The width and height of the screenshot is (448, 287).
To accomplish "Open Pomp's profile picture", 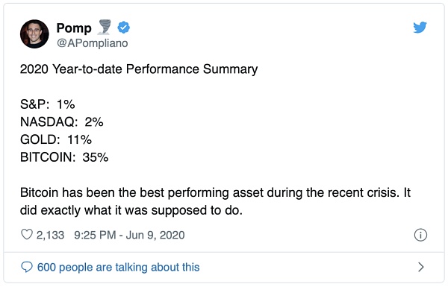I will coord(34,34).
